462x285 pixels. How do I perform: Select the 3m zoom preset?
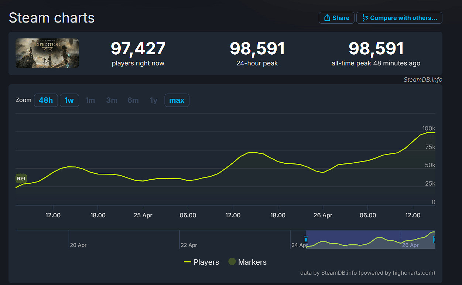pos(112,100)
